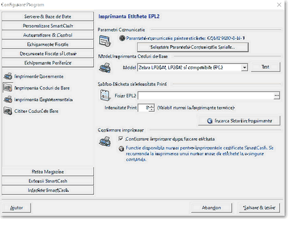The image size is (298, 226).
Task: Click Salvare & Iesire button
Action: [259, 208]
